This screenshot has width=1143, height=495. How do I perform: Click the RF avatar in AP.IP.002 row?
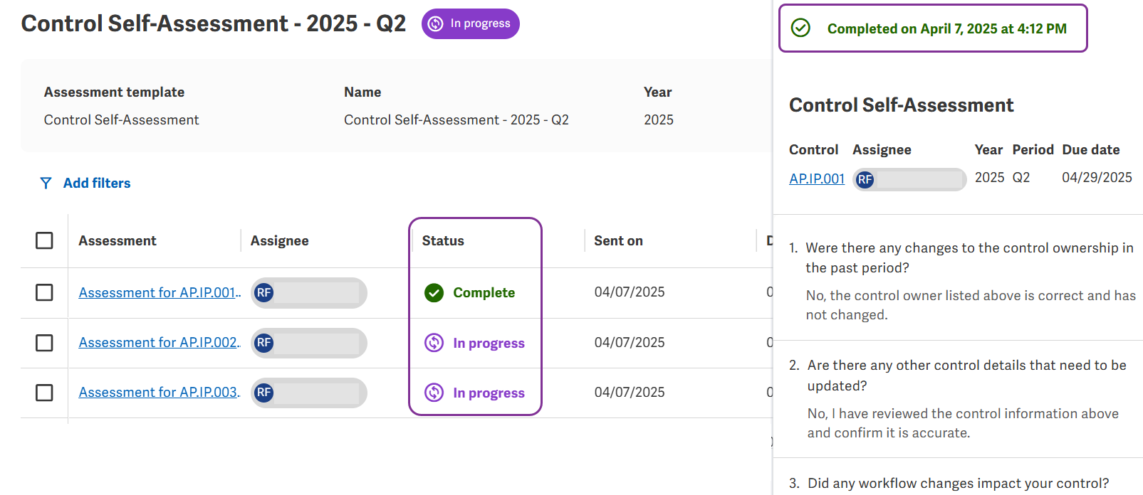point(263,343)
